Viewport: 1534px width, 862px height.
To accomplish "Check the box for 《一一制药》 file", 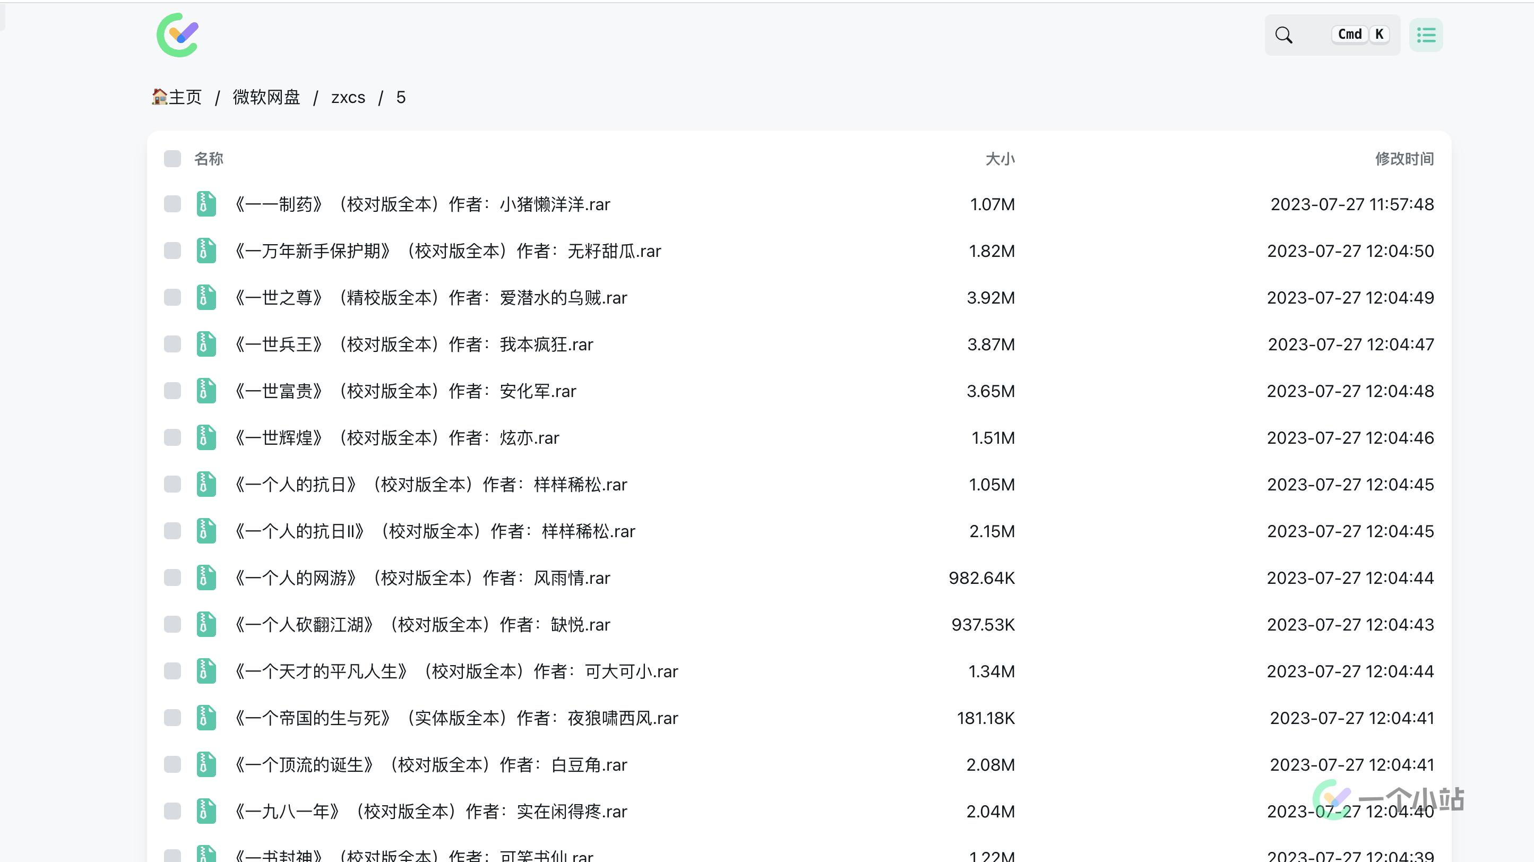I will [x=172, y=204].
